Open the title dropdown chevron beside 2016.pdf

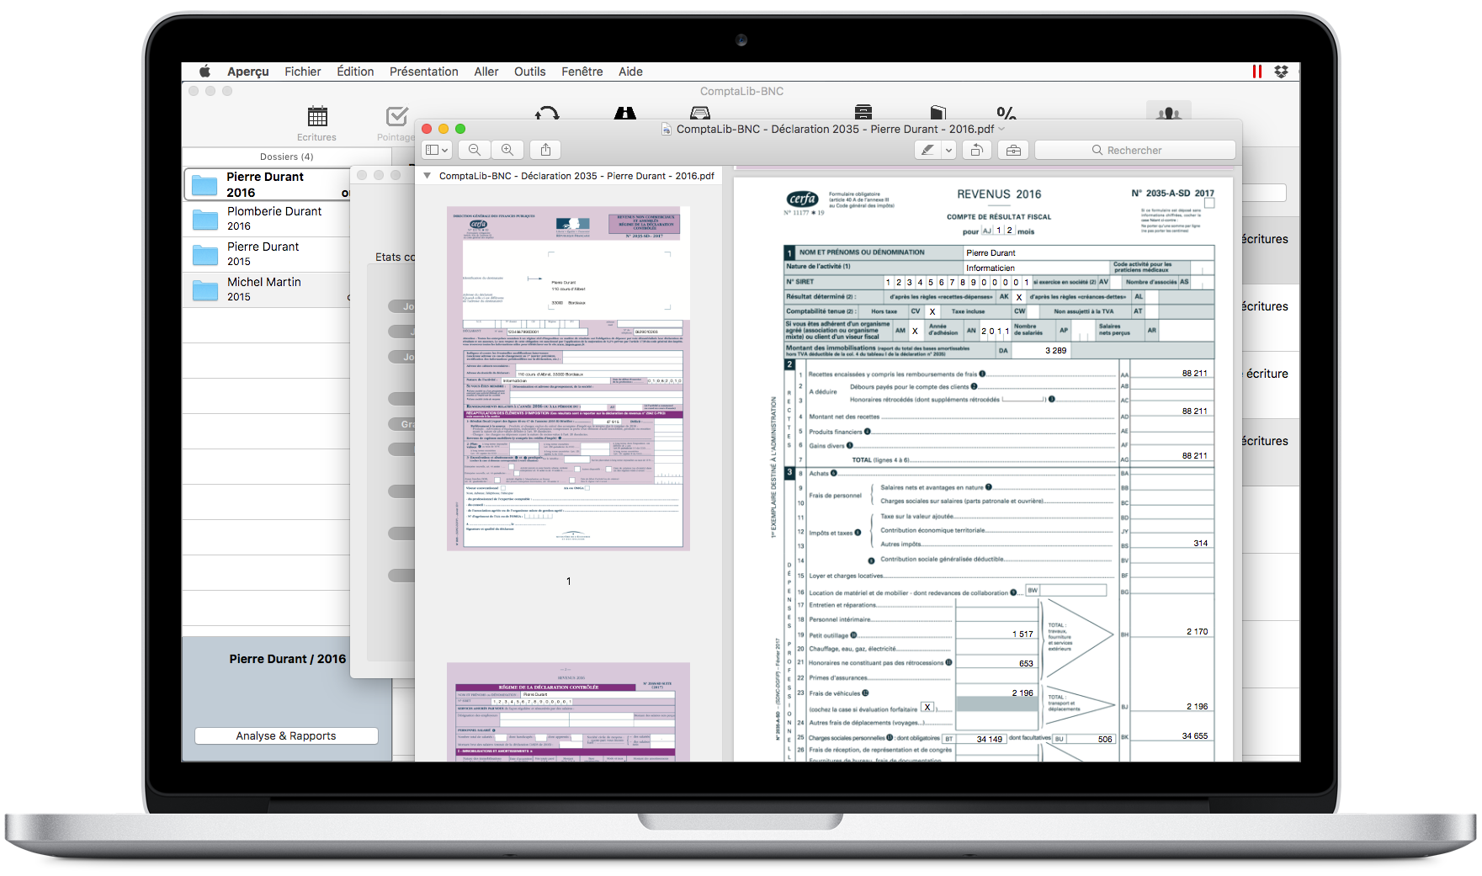point(1001,129)
